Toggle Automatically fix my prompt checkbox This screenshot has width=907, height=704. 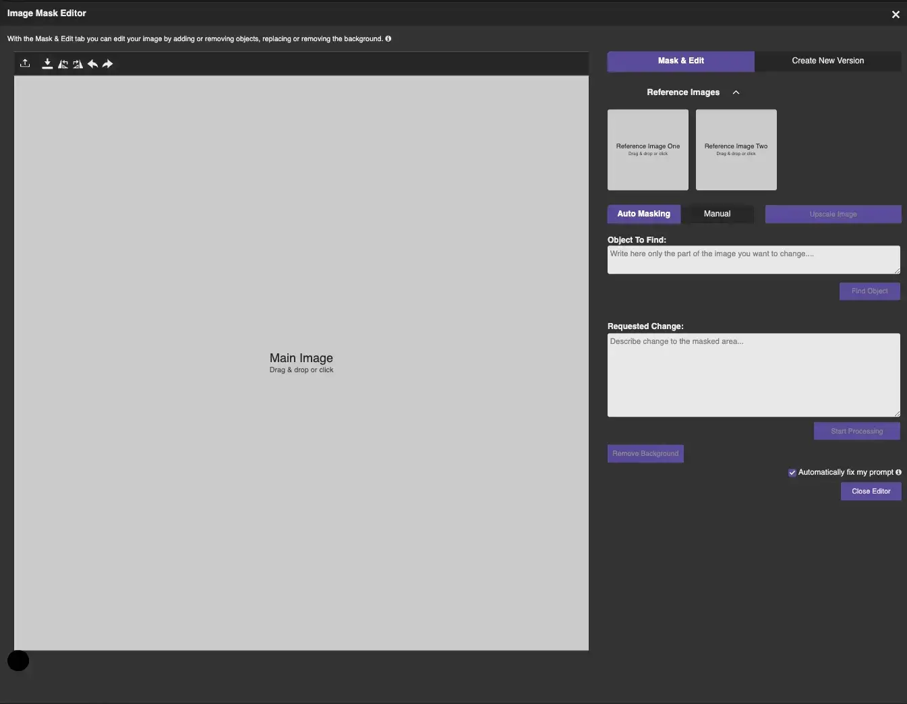coord(792,473)
